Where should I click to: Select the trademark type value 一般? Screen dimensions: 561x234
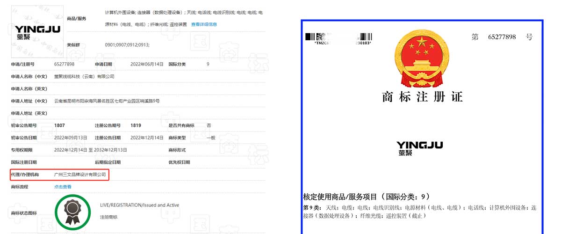click(x=211, y=138)
